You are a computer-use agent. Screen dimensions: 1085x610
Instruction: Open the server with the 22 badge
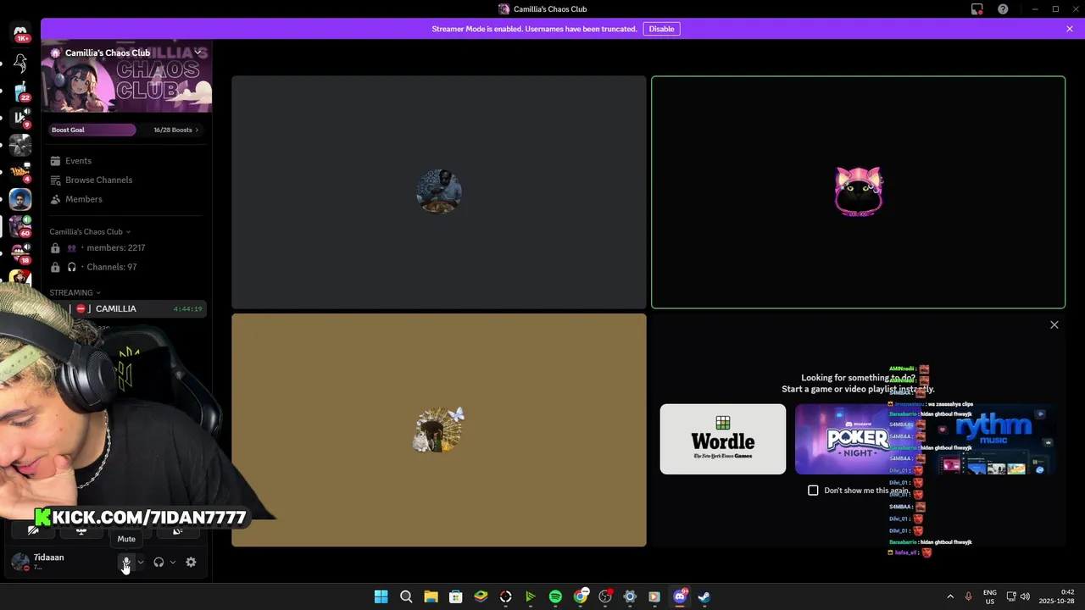click(20, 91)
